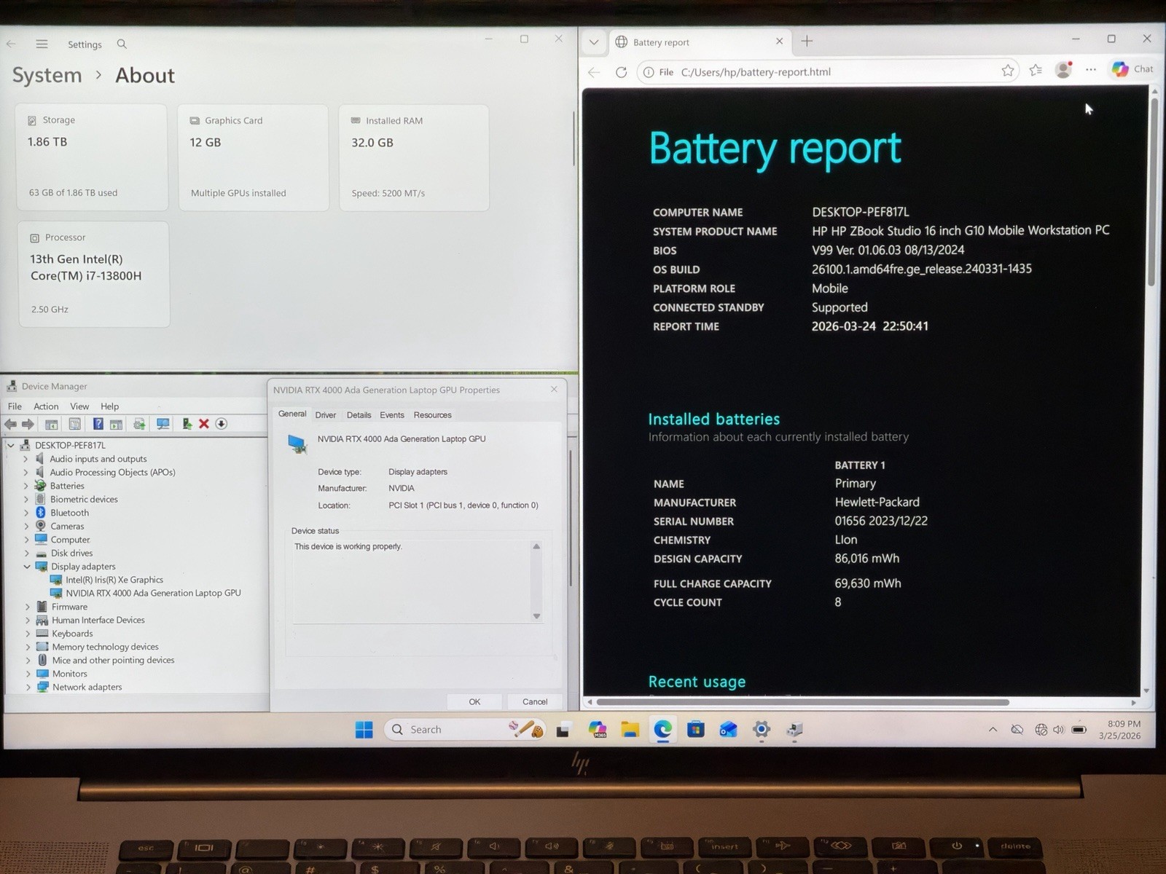Screen dimensions: 1166x874
Task: Click Disable device down-arrow toolbar icon
Action: click(222, 424)
